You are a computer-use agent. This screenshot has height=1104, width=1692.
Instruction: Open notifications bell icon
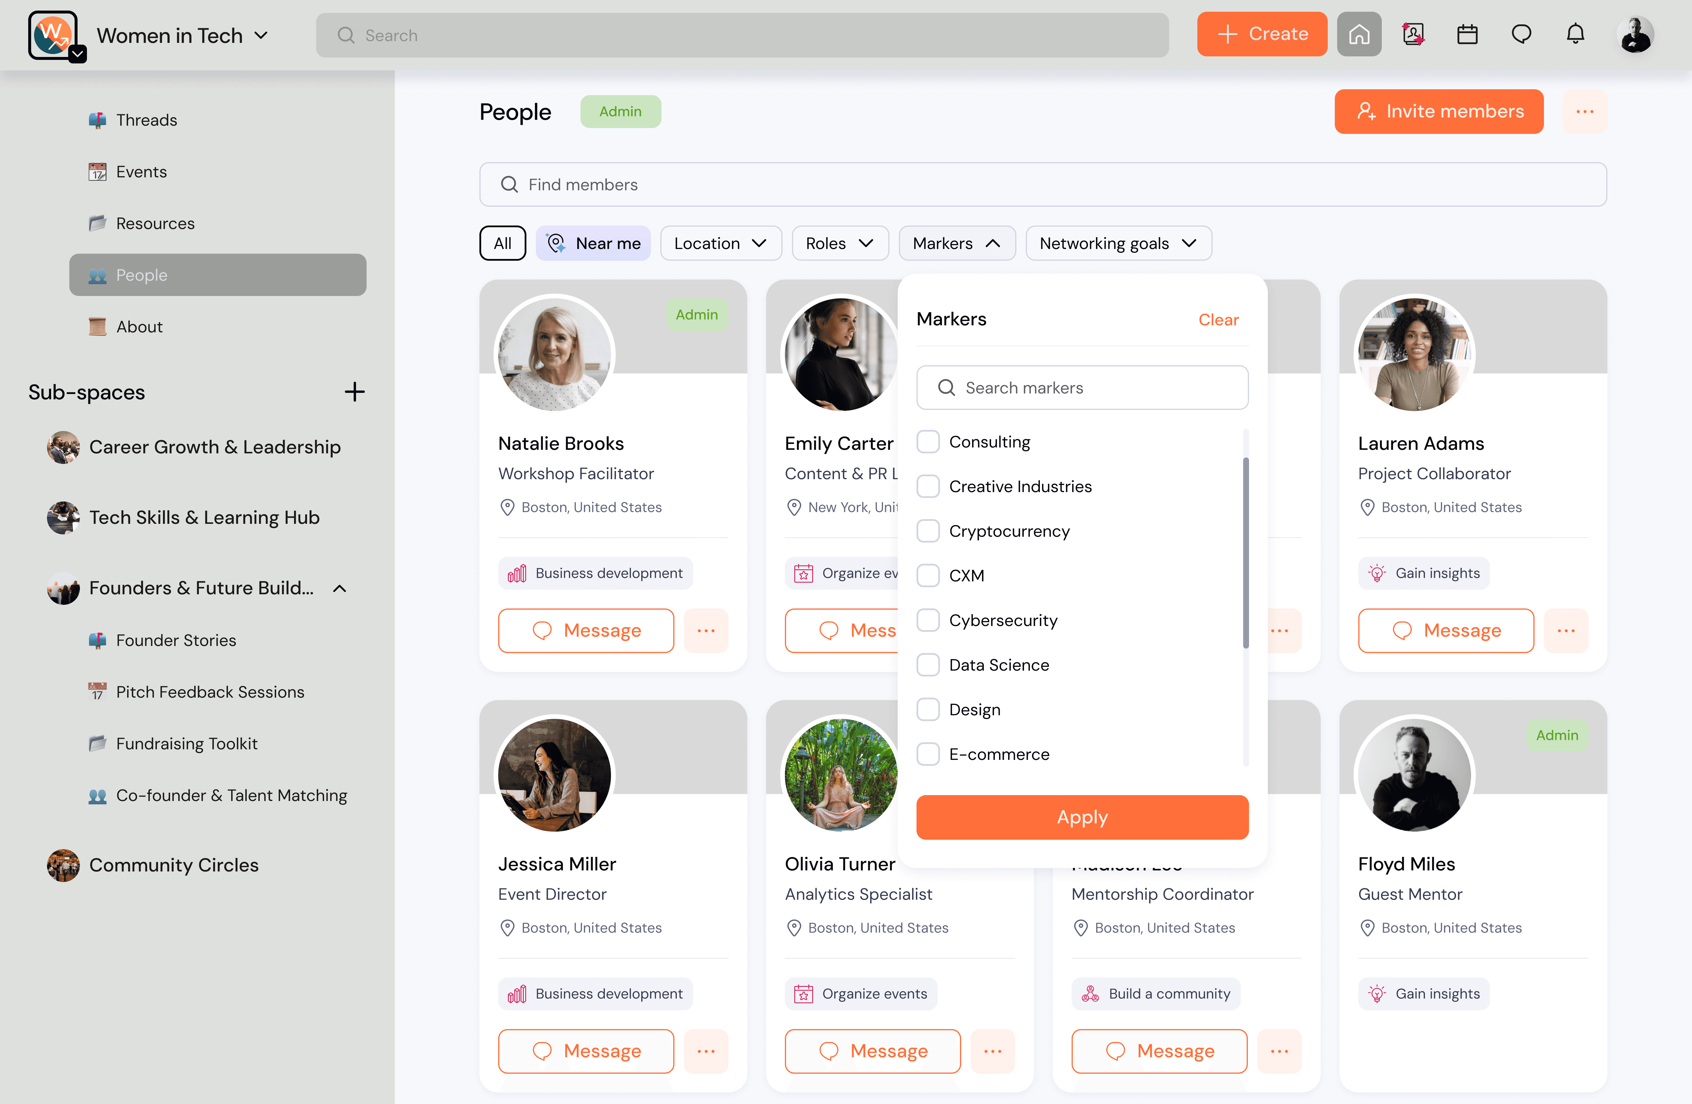[1575, 34]
